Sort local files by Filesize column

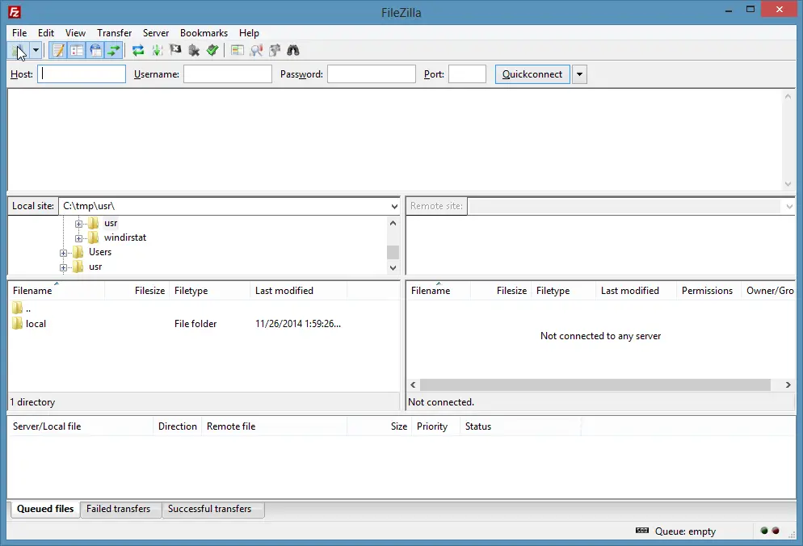(x=137, y=291)
